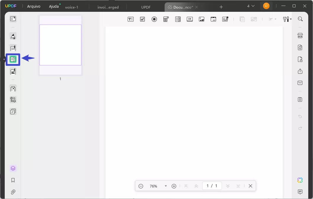Insert a checkbox form field

coord(142,19)
